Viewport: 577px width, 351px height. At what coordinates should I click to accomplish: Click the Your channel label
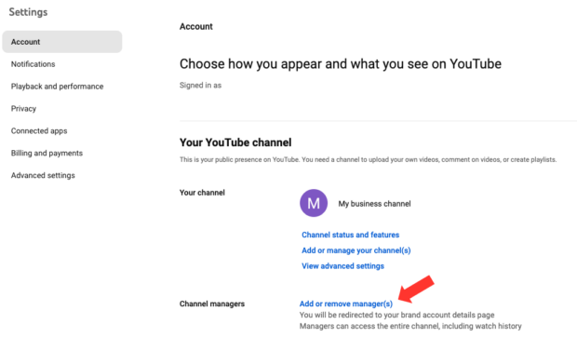tap(202, 193)
